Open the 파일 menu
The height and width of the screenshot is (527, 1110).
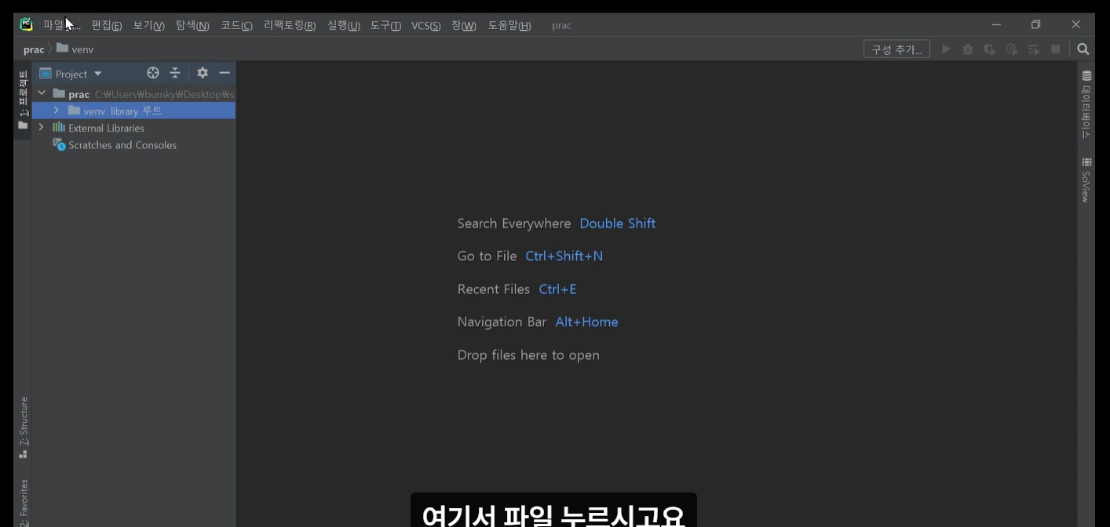coord(61,25)
